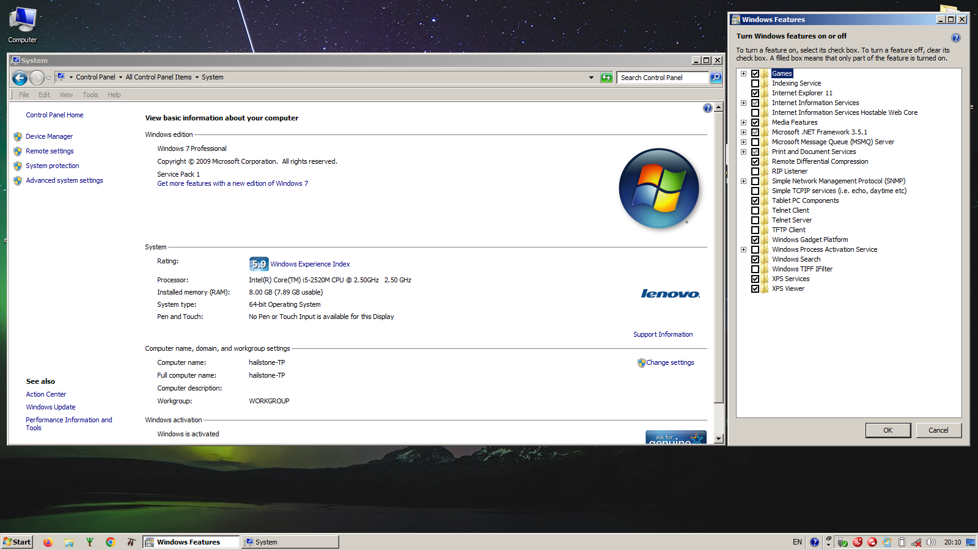Click the Lenovo logo
Screen dimensions: 978x550
point(671,294)
